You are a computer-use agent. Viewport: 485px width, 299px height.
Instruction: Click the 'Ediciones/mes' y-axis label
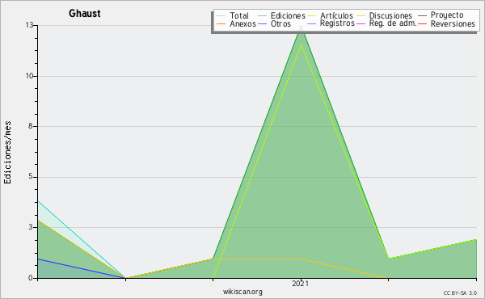7,153
